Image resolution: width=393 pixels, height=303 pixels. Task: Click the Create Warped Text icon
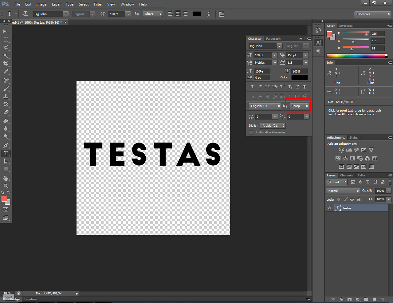(x=209, y=14)
